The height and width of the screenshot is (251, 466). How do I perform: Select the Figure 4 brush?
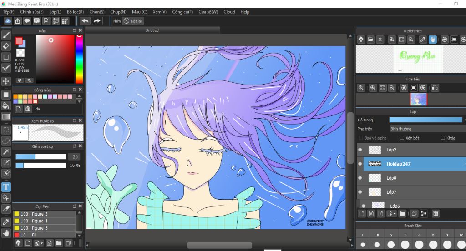point(45,221)
